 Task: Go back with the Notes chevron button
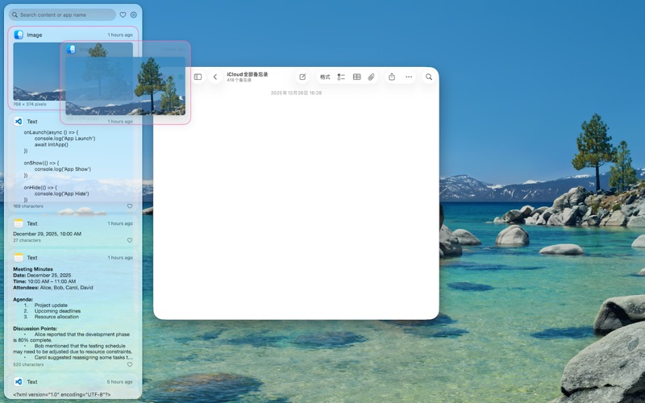215,77
